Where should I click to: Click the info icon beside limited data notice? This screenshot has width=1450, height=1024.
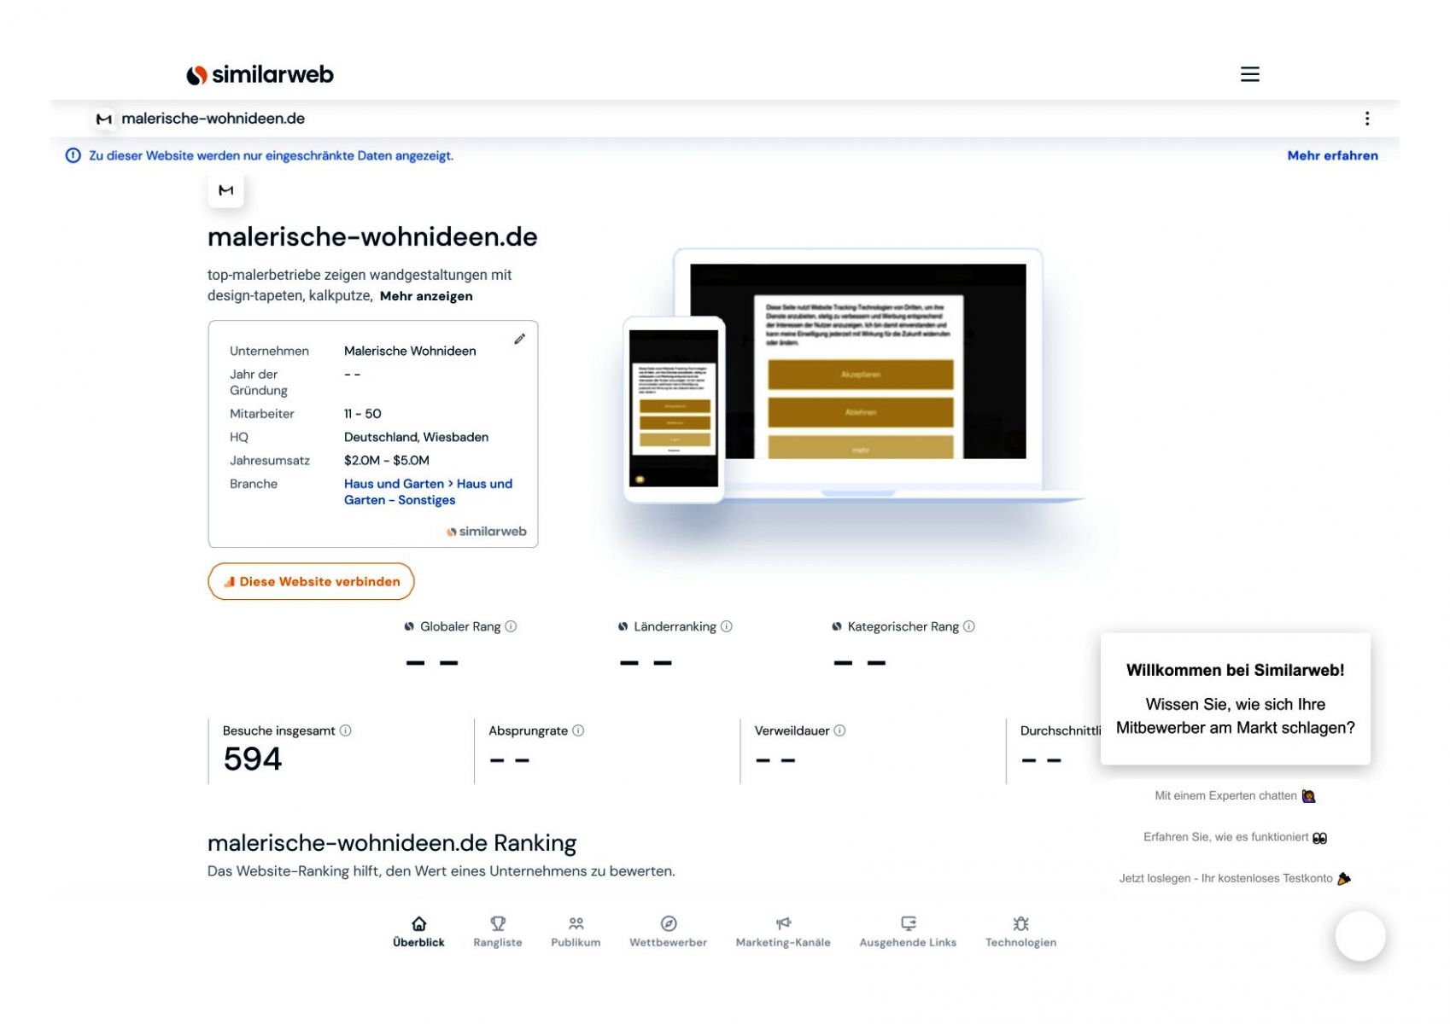click(x=73, y=155)
